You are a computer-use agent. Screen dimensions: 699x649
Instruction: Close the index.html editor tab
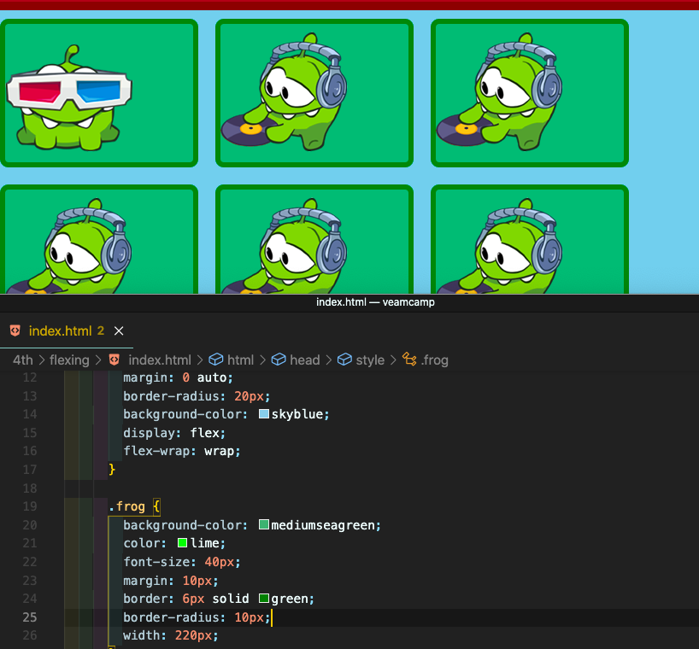click(x=119, y=331)
